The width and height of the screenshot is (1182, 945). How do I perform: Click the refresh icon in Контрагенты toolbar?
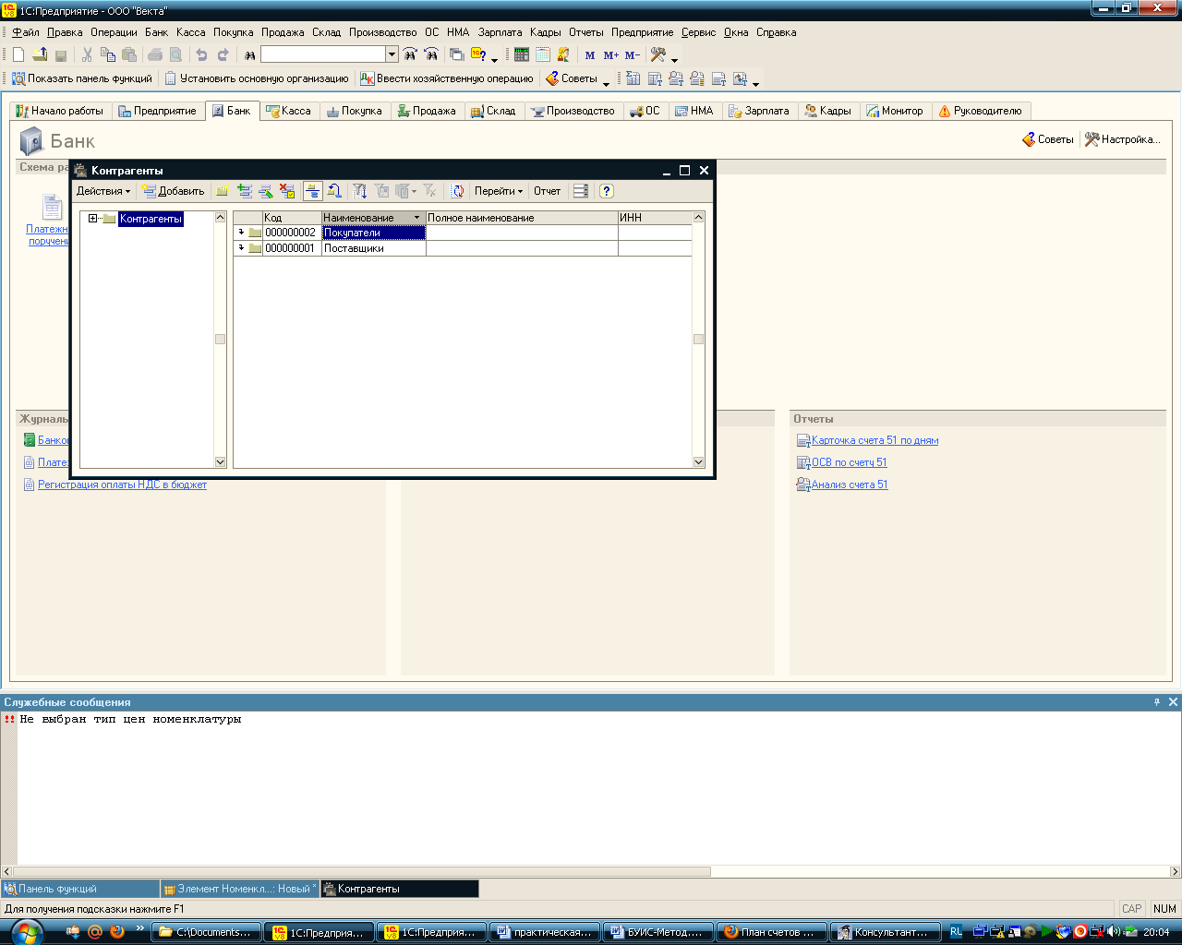pyautogui.click(x=457, y=191)
